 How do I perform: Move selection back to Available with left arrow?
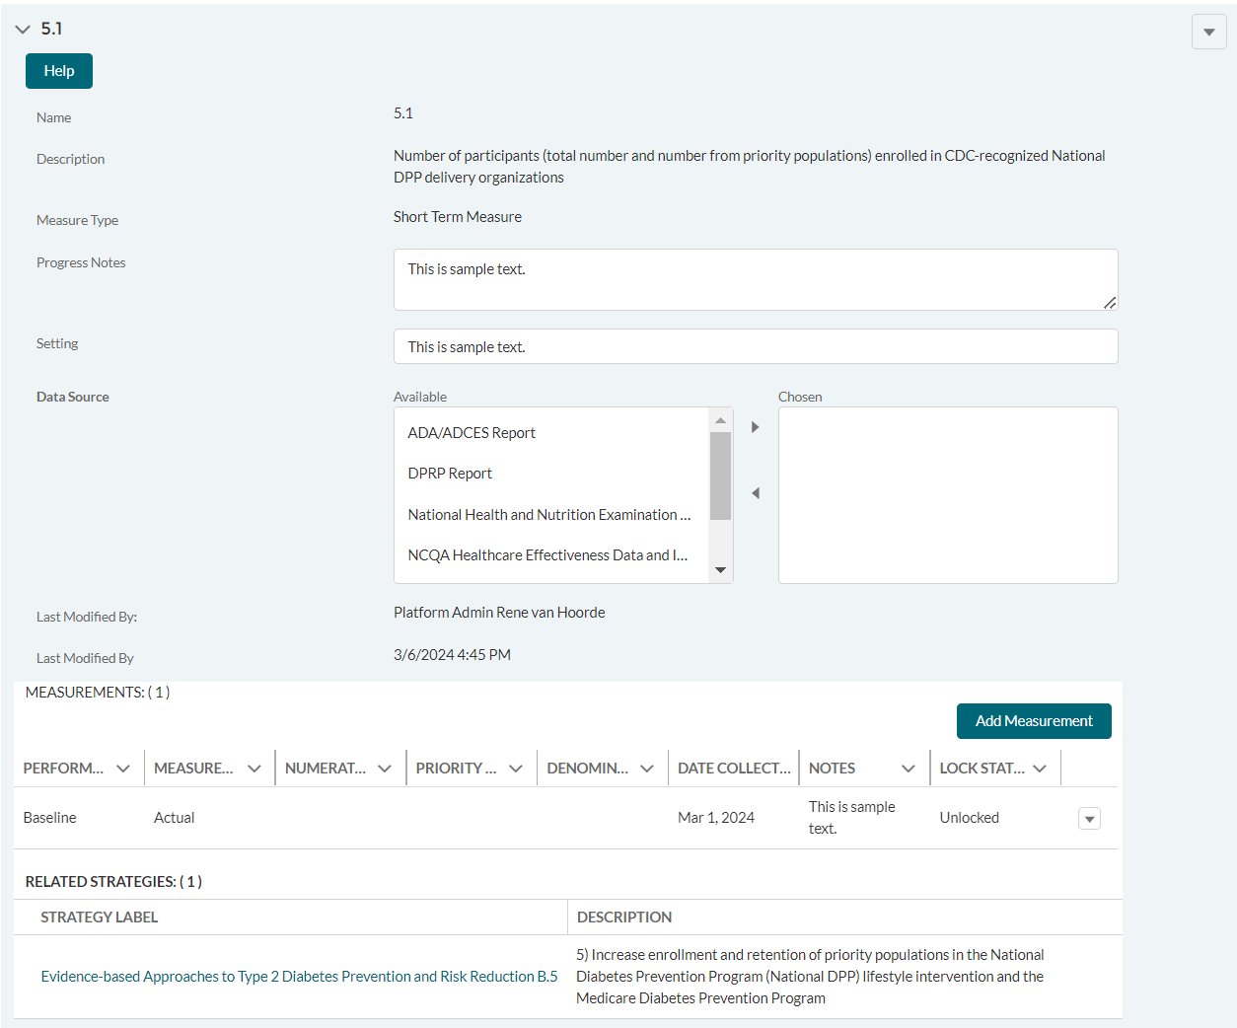tap(755, 493)
